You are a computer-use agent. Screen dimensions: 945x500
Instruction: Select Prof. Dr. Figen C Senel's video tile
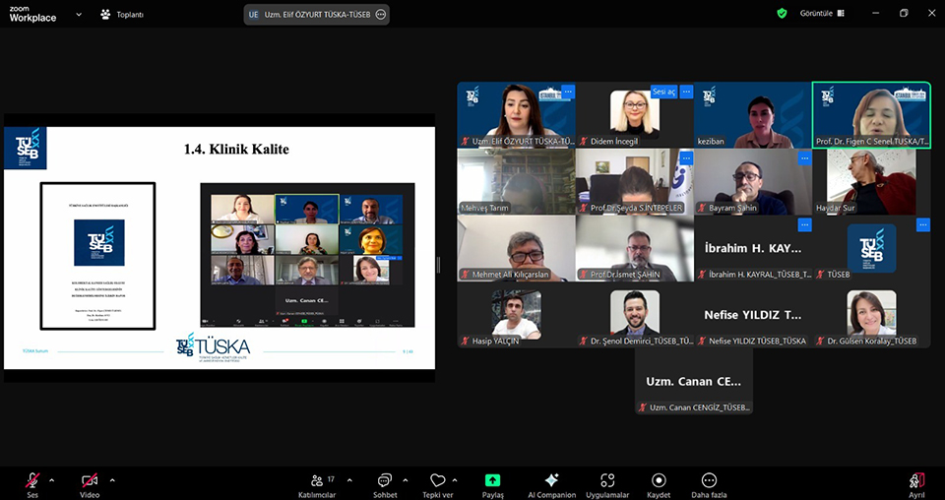click(871, 115)
